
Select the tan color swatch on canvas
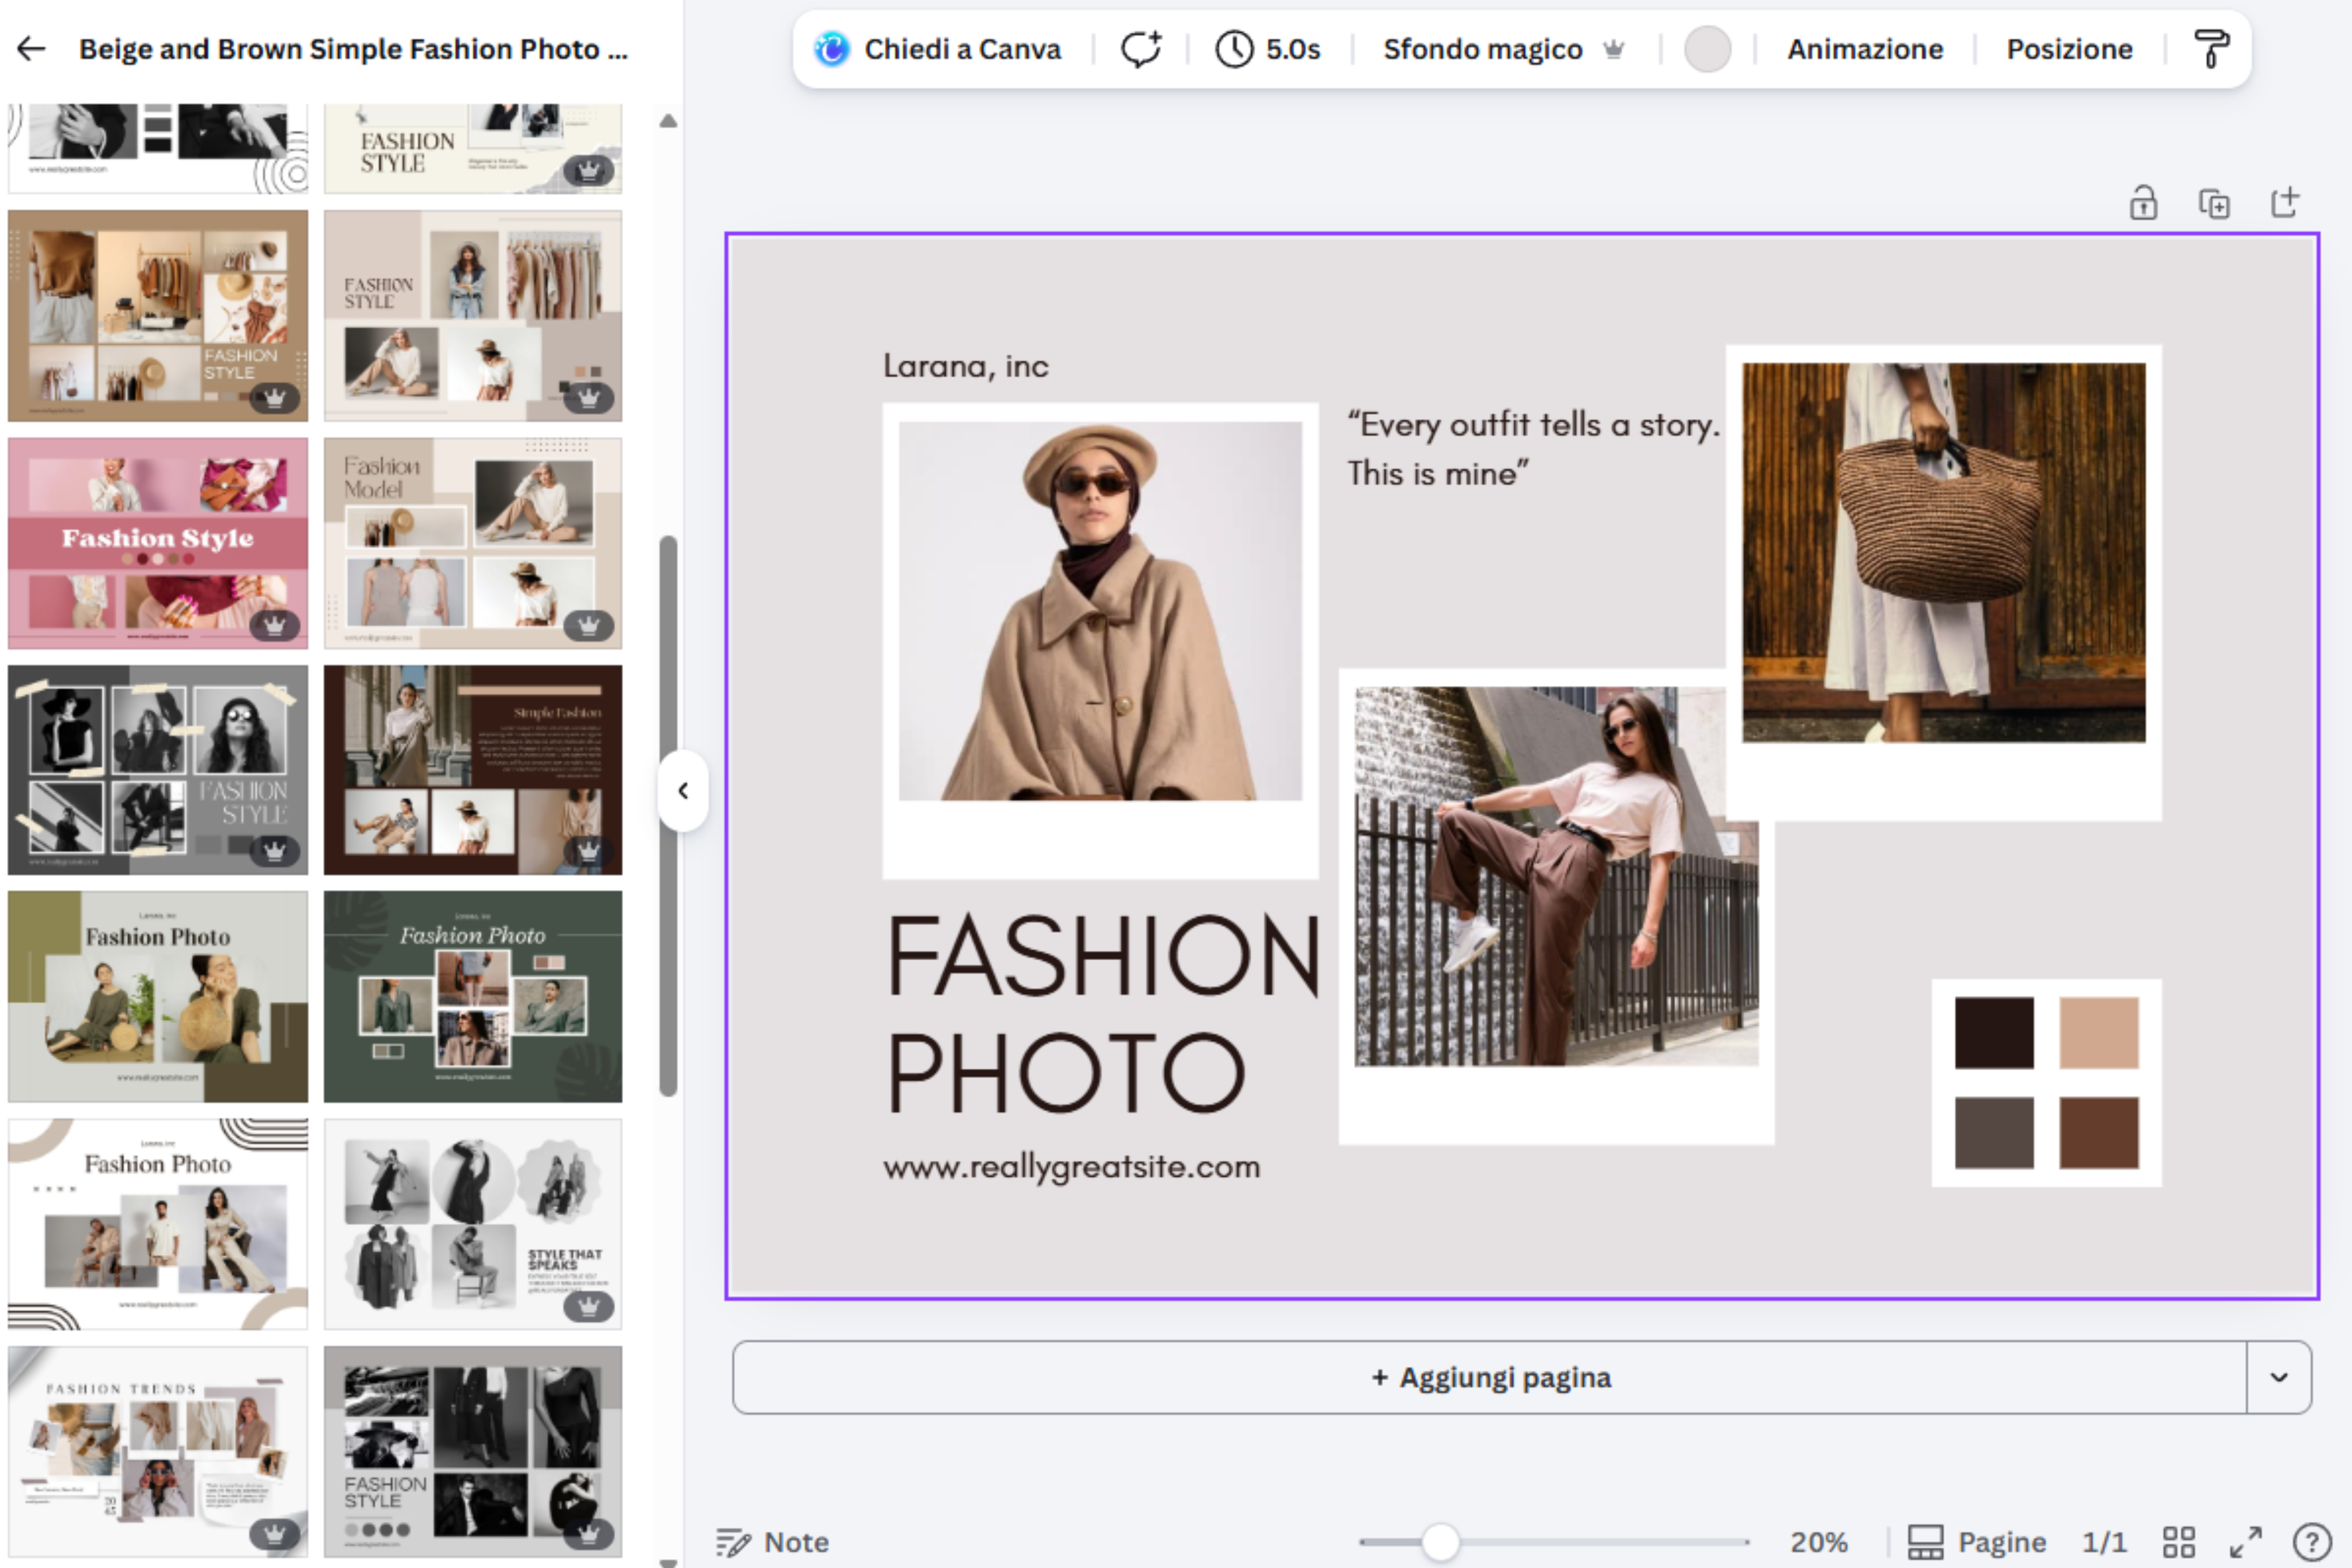click(x=2099, y=1033)
